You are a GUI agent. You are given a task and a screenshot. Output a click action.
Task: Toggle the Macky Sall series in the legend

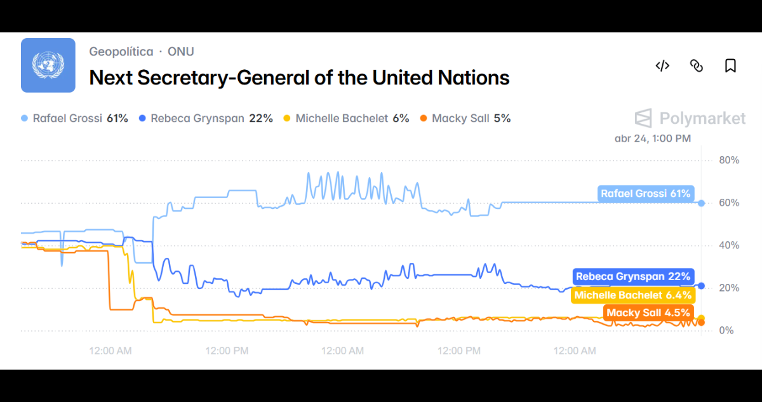point(465,118)
